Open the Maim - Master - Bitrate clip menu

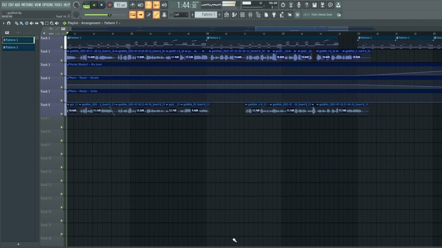click(x=68, y=78)
